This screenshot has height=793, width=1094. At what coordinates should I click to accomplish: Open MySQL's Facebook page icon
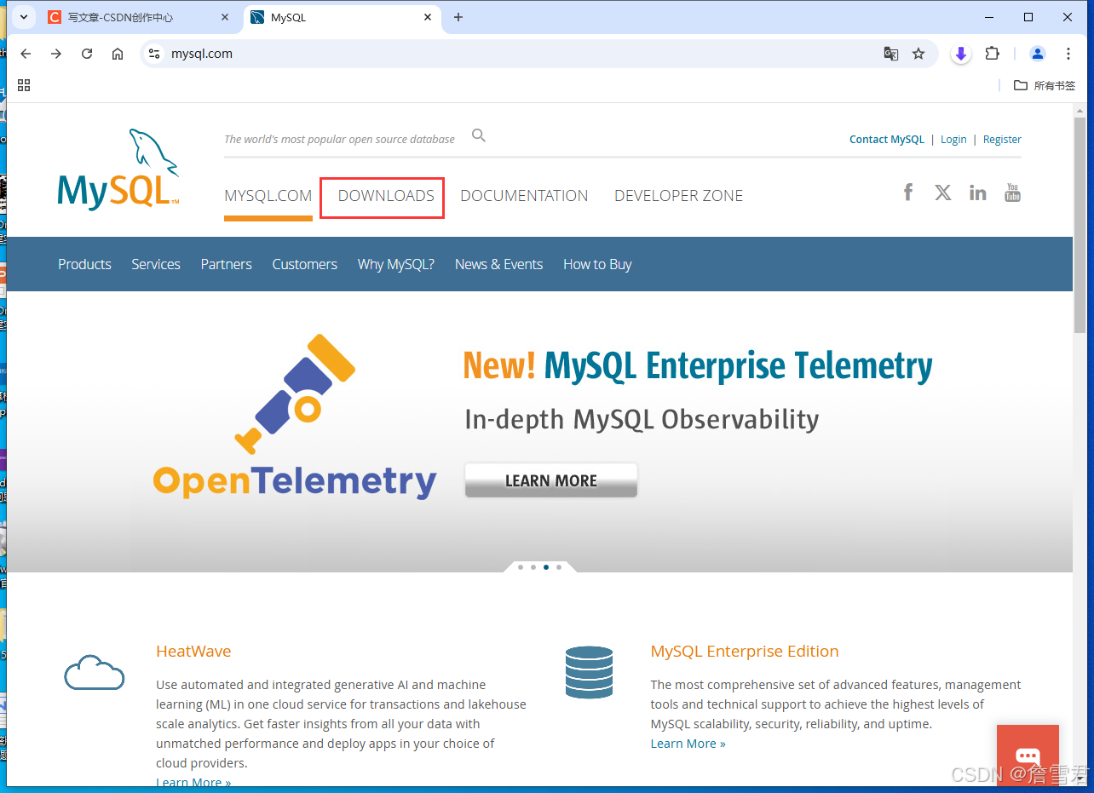908,193
